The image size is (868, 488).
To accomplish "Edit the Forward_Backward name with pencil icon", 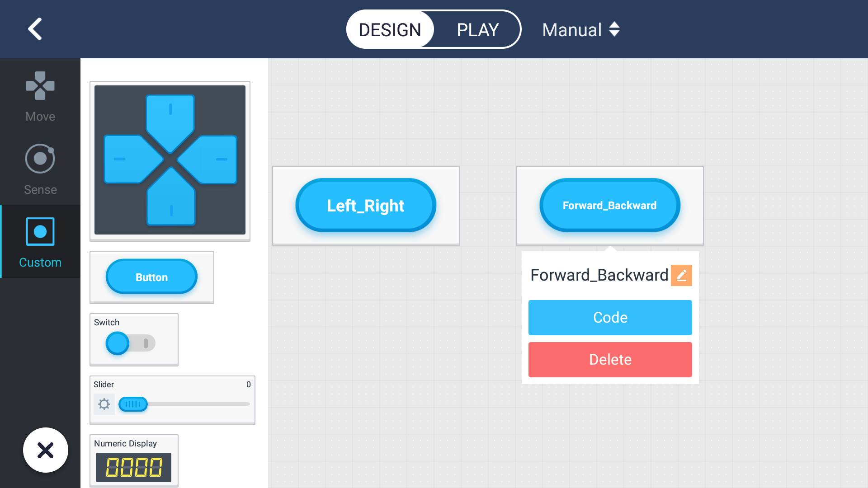I will [681, 275].
